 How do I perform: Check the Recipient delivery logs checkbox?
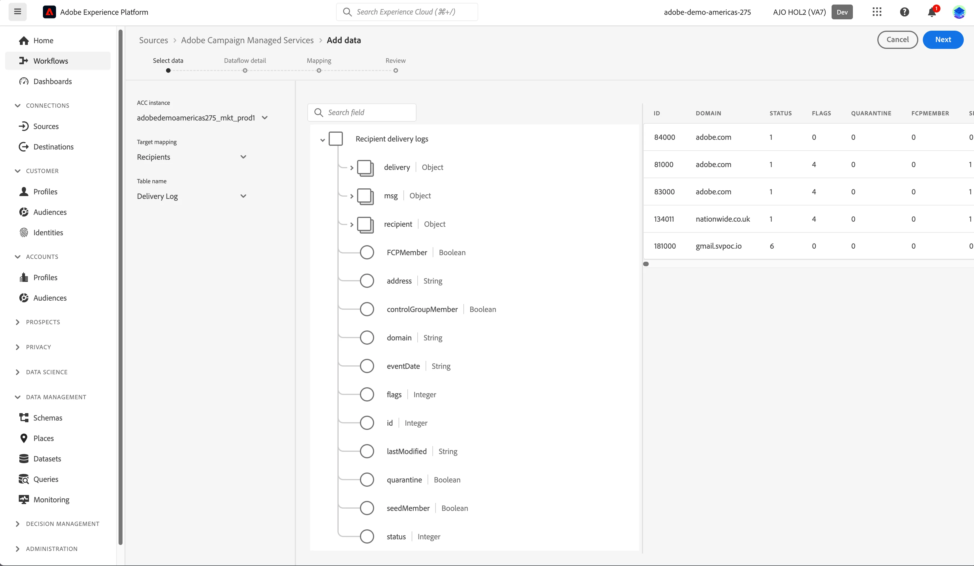click(x=335, y=139)
